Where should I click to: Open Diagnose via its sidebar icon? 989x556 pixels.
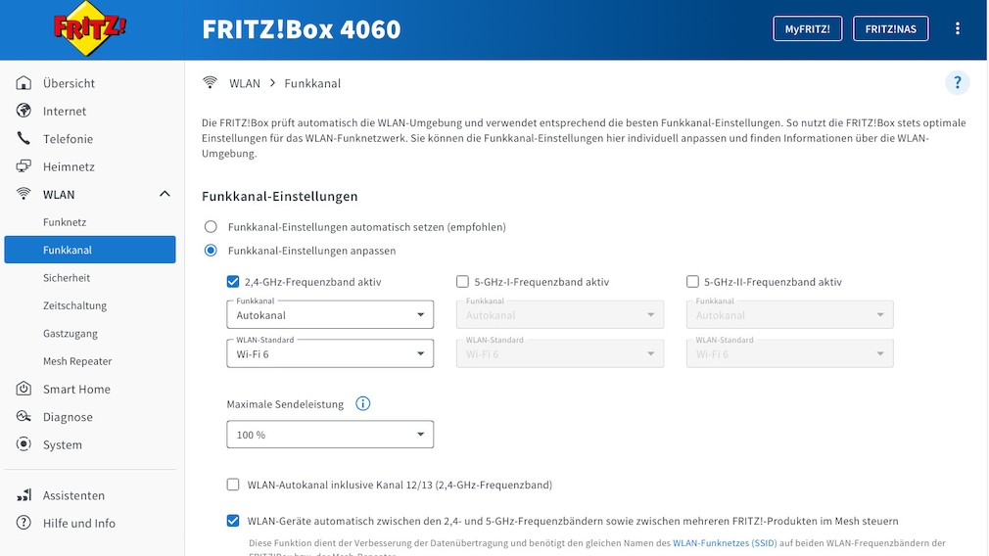[24, 417]
